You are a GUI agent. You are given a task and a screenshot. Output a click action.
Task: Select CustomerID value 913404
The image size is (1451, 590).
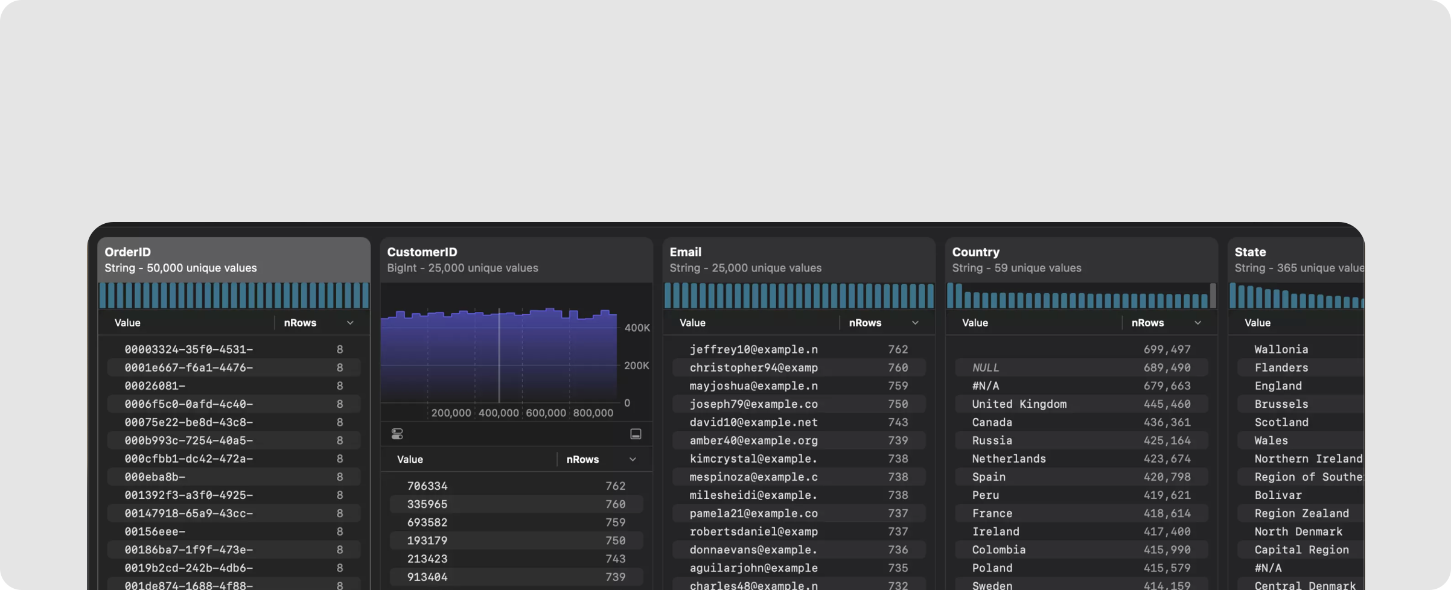click(x=516, y=577)
